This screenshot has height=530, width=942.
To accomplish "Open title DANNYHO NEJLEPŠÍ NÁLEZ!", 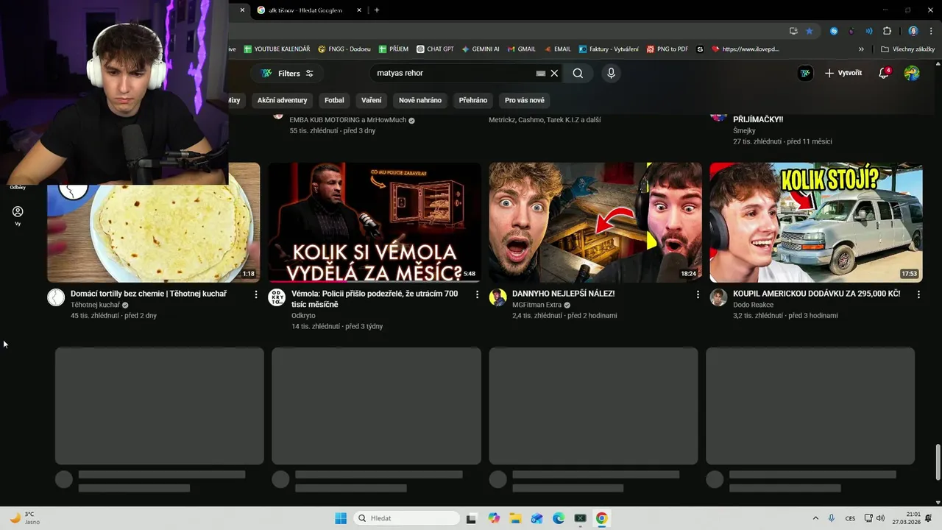I will click(x=564, y=294).
